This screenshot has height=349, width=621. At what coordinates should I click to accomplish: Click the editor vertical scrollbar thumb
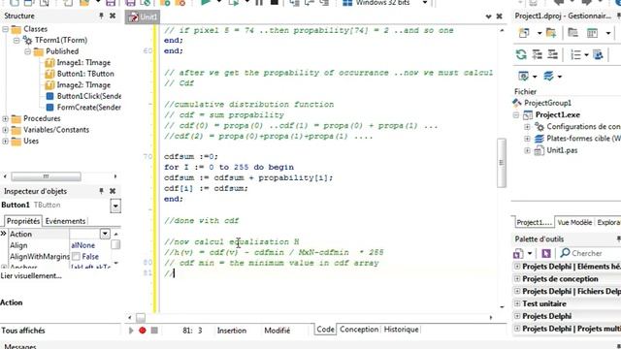(x=502, y=163)
